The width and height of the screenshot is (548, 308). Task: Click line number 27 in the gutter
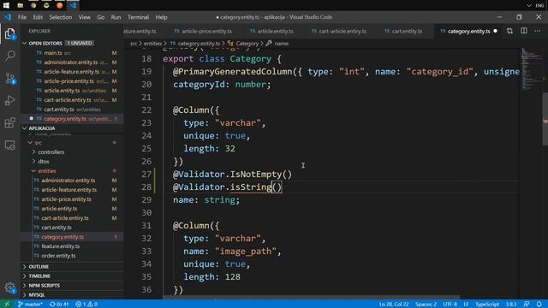146,175
